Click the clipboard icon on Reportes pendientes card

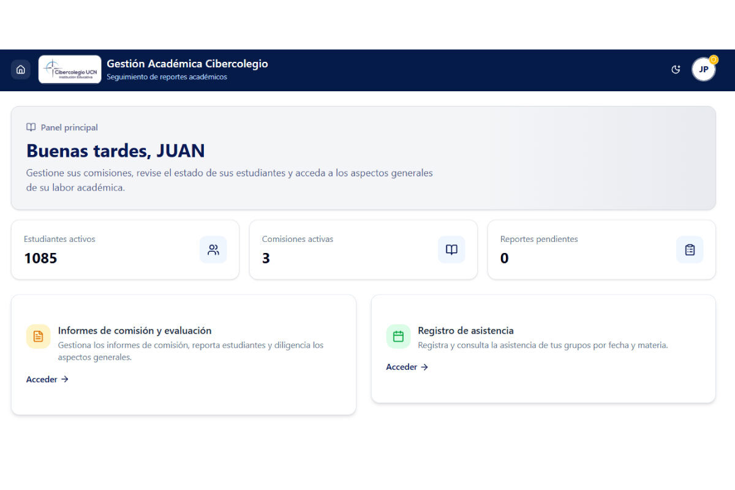690,249
